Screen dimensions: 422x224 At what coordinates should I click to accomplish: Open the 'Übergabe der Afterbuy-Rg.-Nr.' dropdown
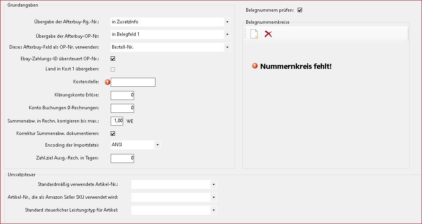227,22
